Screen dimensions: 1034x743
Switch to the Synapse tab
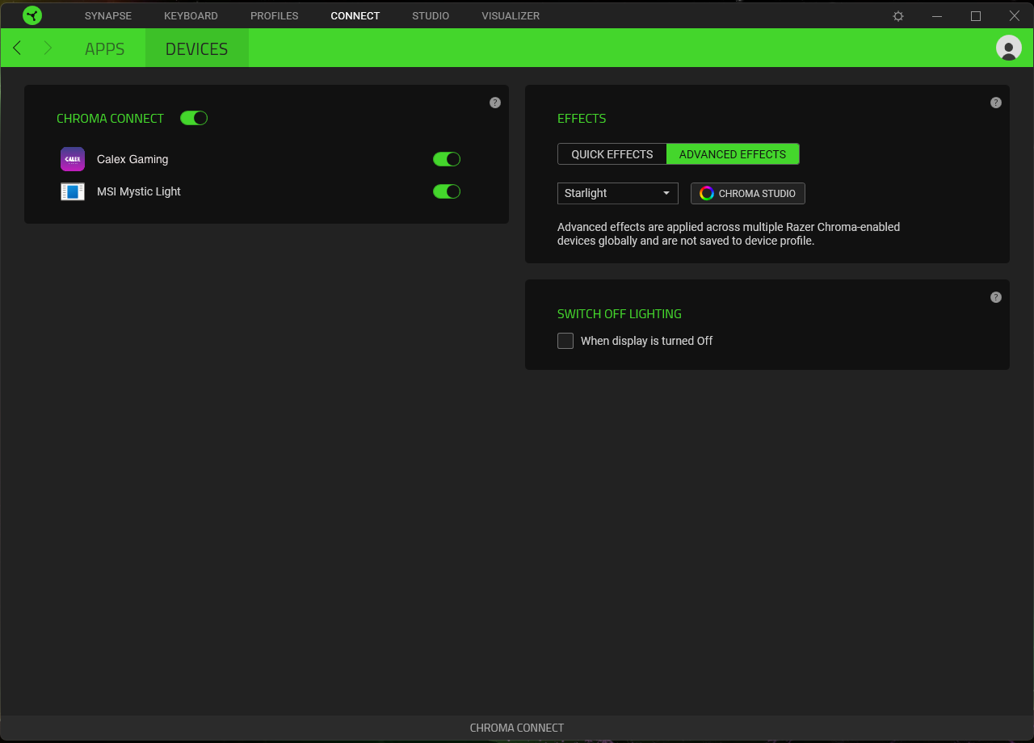[108, 16]
